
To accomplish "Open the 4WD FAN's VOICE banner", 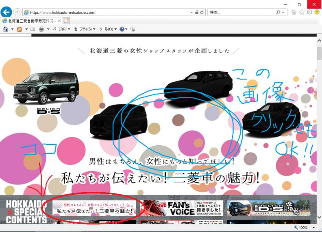I will coord(182,208).
